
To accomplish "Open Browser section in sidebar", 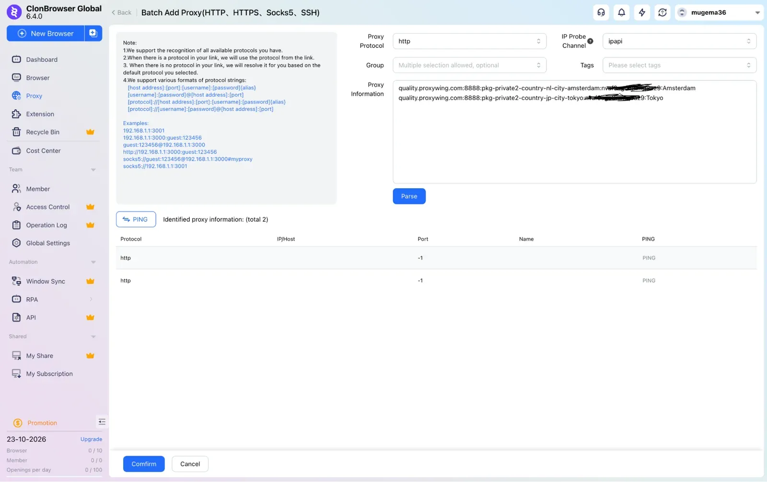I will (x=38, y=78).
